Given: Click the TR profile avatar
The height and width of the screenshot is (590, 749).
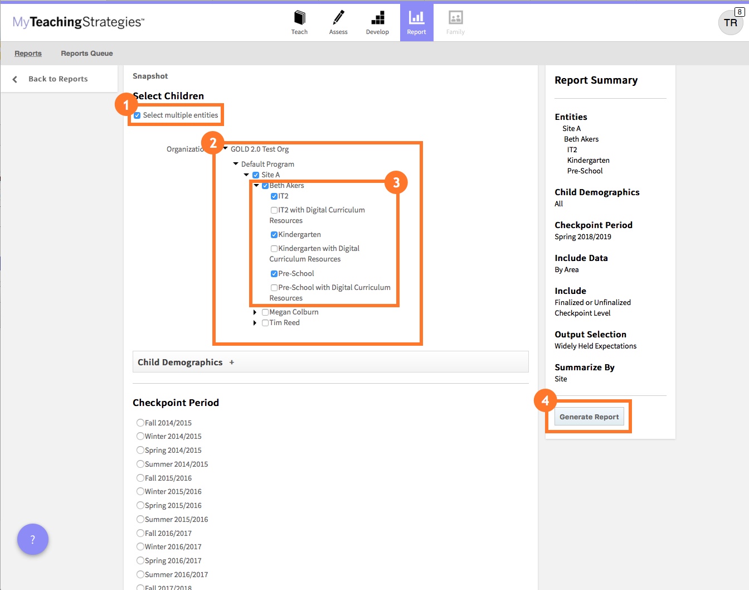Looking at the screenshot, I should pyautogui.click(x=730, y=23).
